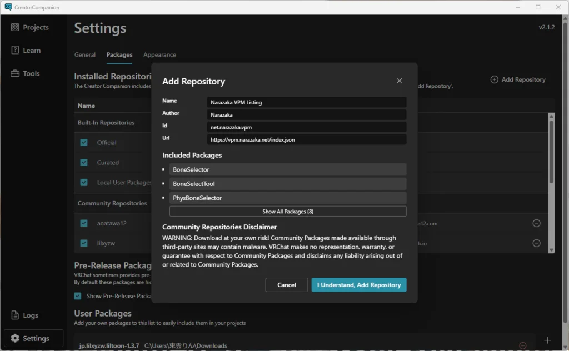Image resolution: width=569 pixels, height=351 pixels.
Task: Close the Add Repository dialog
Action: (399, 81)
